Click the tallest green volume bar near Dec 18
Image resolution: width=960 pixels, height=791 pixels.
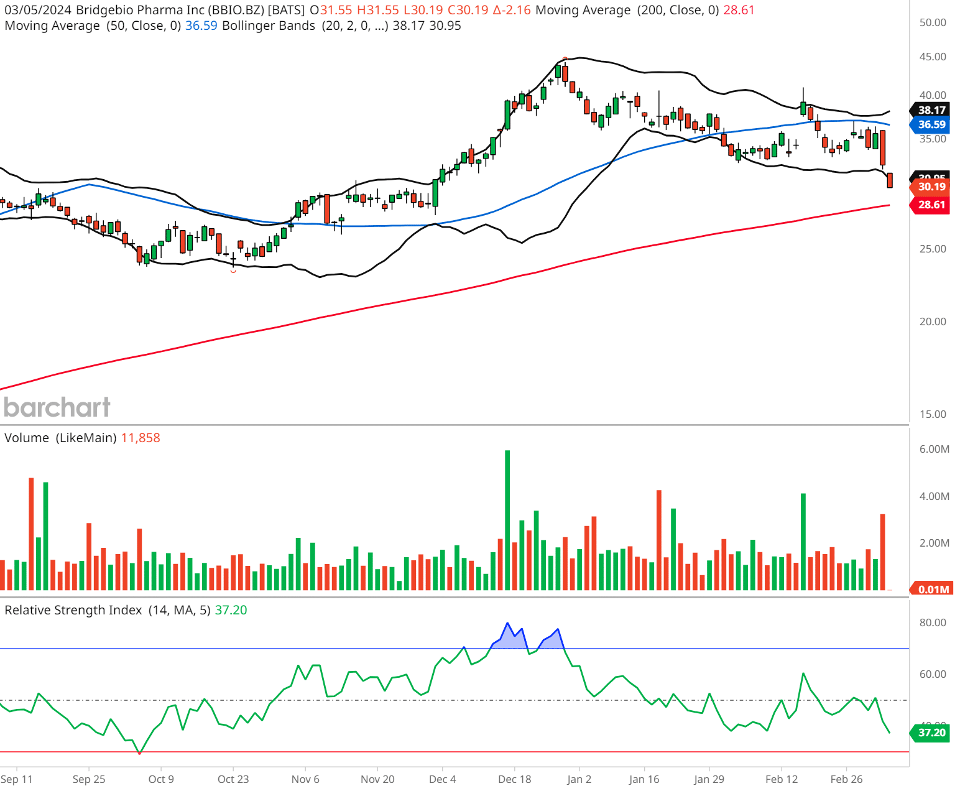click(507, 520)
